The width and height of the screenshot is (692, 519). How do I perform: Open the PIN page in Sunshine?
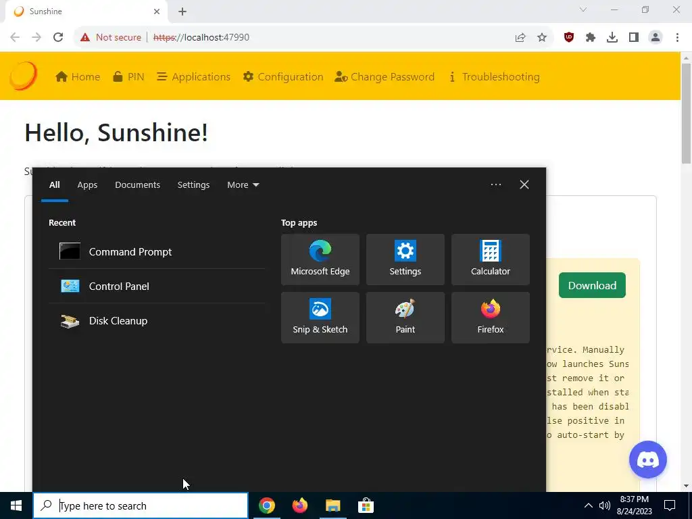[128, 77]
